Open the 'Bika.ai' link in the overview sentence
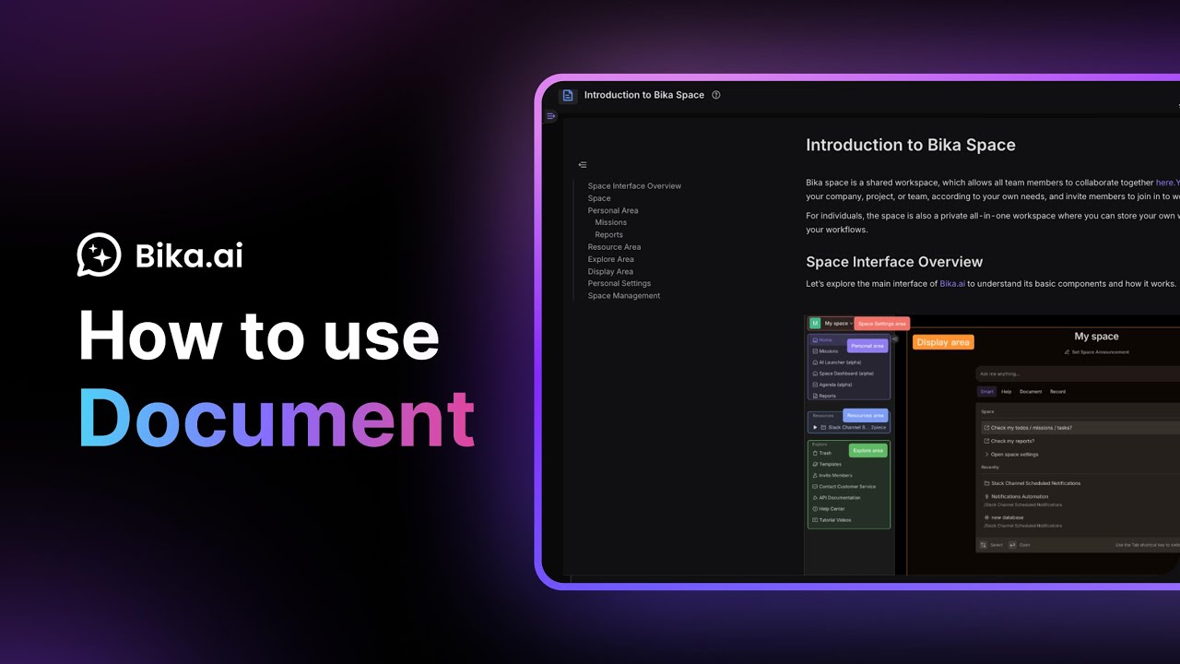The image size is (1180, 664). tap(952, 283)
